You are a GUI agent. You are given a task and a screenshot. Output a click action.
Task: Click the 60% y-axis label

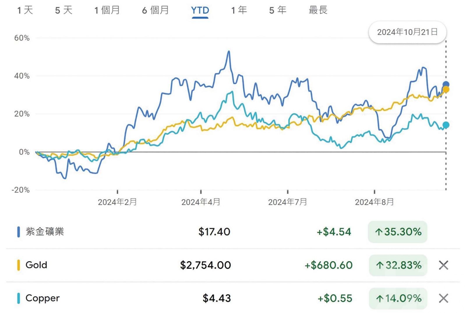22,38
